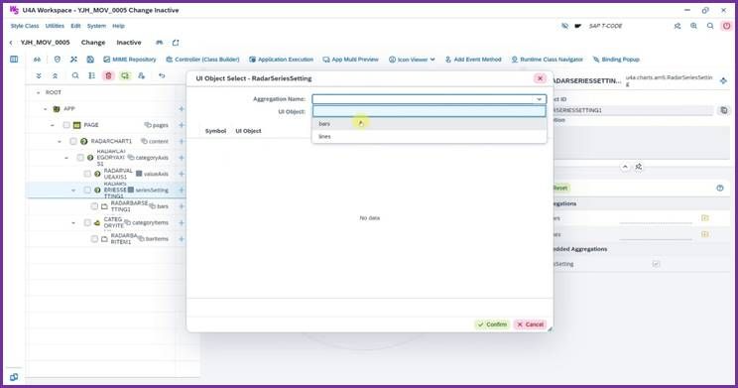
Task: Click the plus icon on the seriesSetting row
Action: tap(182, 191)
